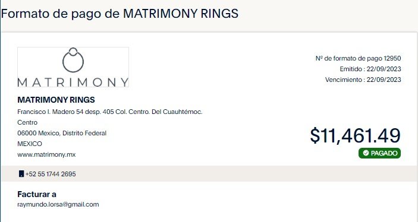Click the raymundo.lorsa@gmail.com email address
418x222 pixels.
click(58, 204)
